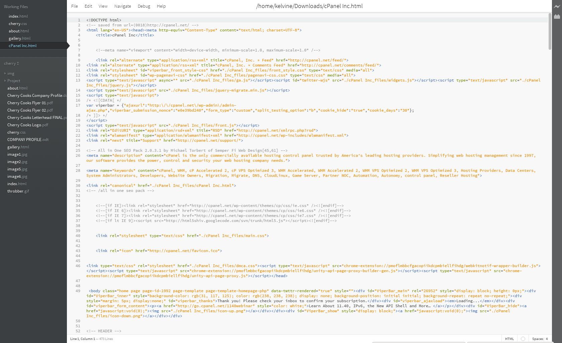562x343 pixels.
Task: Open the Edit menu
Action: point(88,6)
